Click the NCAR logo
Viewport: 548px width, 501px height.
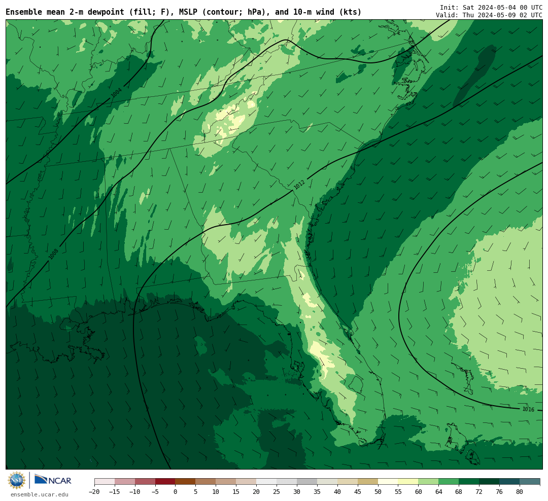53,480
